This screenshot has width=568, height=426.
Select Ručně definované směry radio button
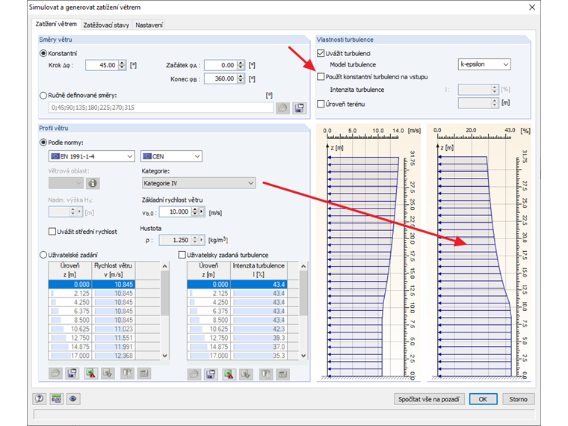(x=43, y=95)
